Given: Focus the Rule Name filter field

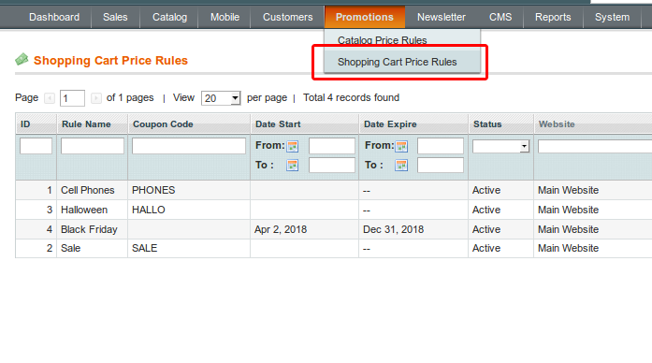Looking at the screenshot, I should pyautogui.click(x=93, y=146).
